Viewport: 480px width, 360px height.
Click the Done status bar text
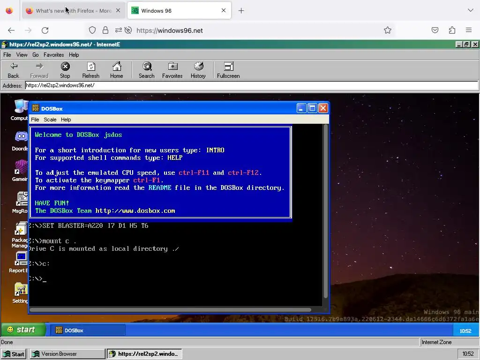click(x=7, y=342)
